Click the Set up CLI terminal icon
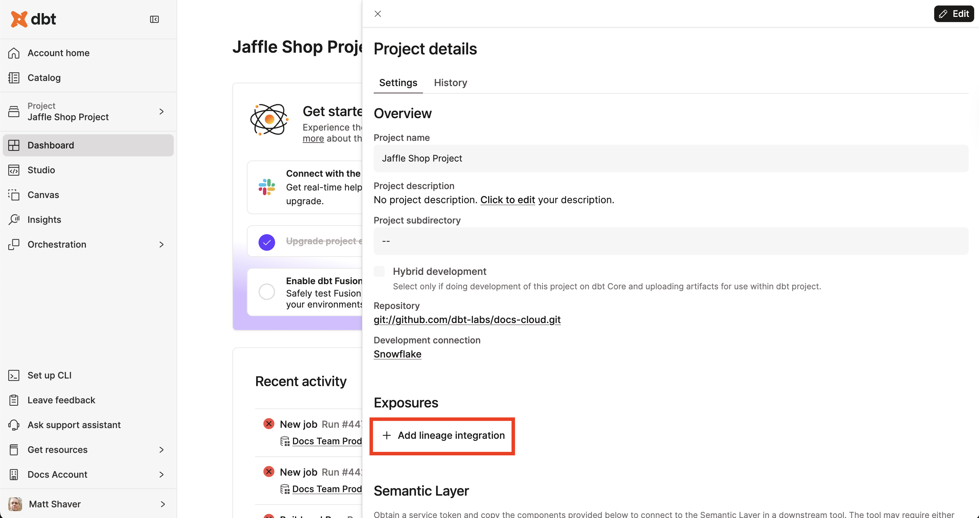The width and height of the screenshot is (979, 518). 14,375
